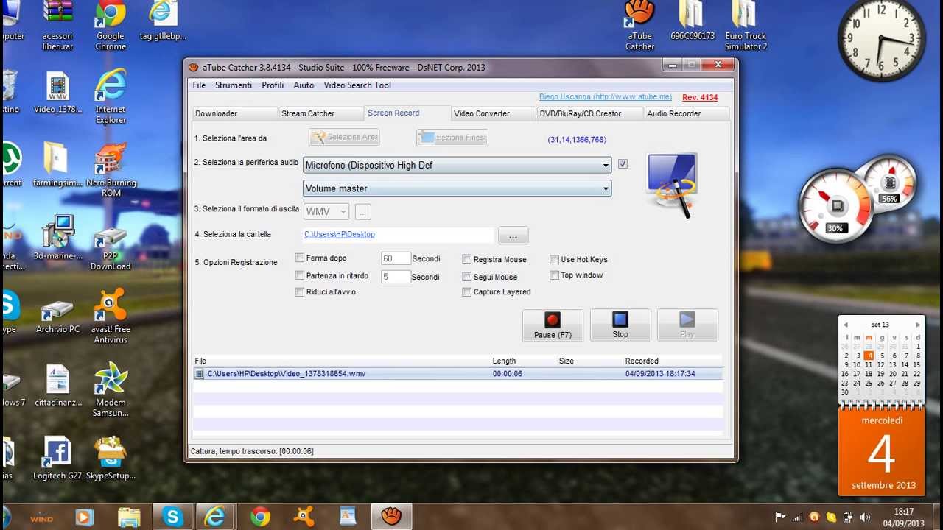Click aTube Catcher taskbar button

tap(391, 517)
